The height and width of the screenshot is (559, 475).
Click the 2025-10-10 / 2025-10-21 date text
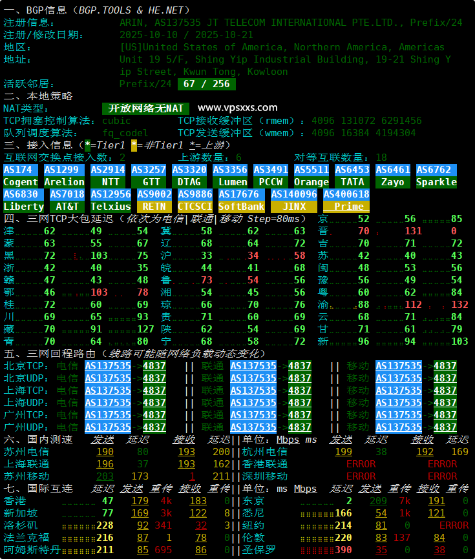tap(186, 35)
